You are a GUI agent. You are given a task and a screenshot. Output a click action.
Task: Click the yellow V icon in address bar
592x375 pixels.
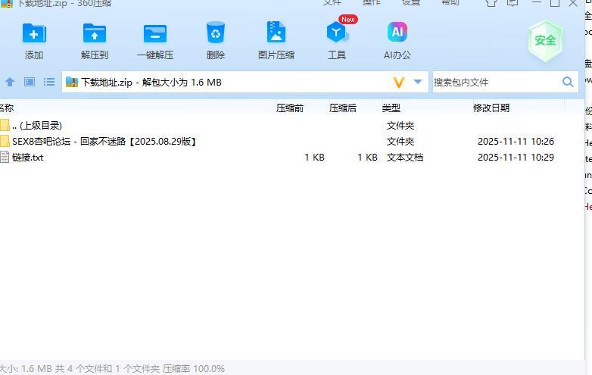399,82
